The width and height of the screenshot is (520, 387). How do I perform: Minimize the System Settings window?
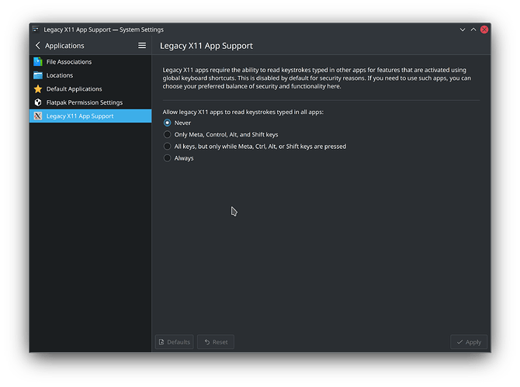click(463, 29)
